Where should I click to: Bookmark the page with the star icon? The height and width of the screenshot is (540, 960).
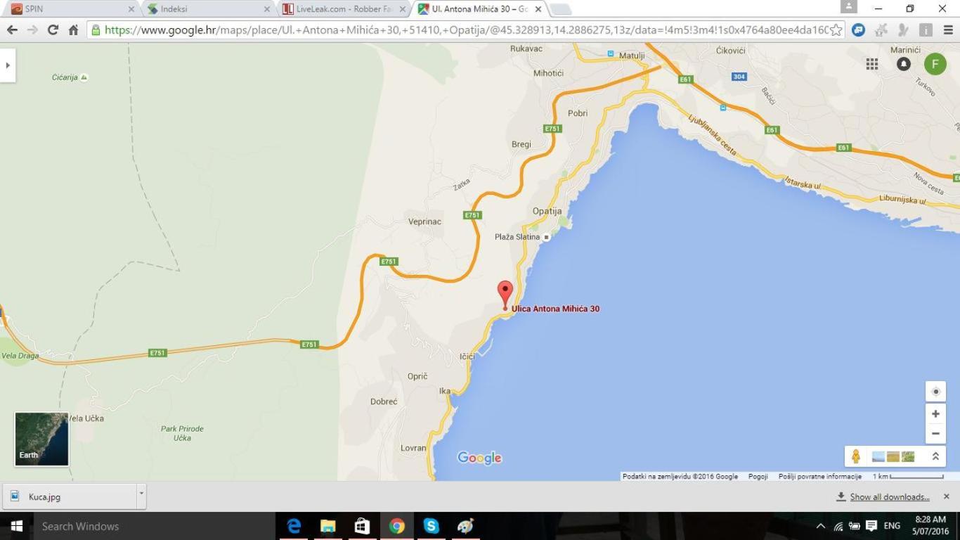pyautogui.click(x=835, y=30)
